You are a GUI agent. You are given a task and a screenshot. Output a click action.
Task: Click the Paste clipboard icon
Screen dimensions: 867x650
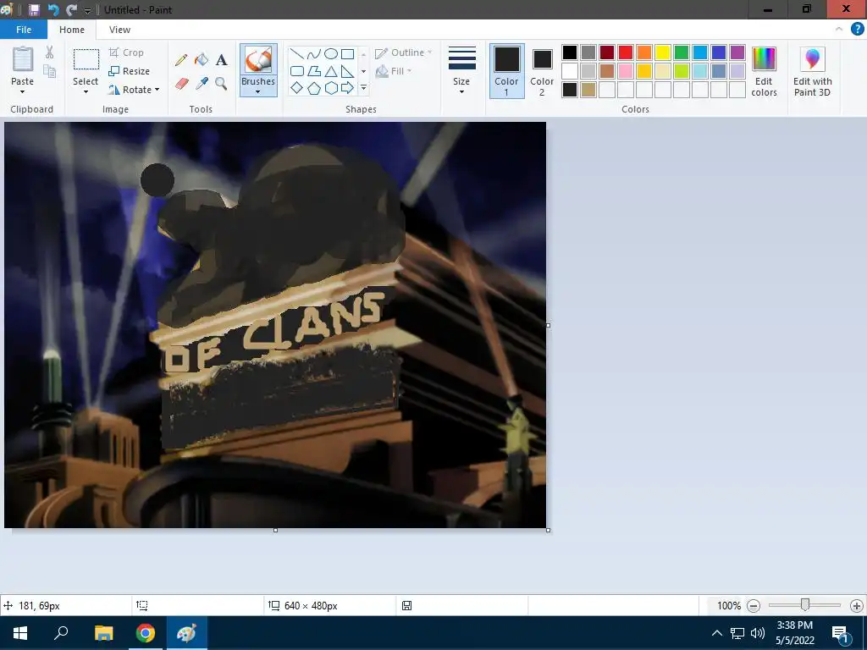[23, 58]
